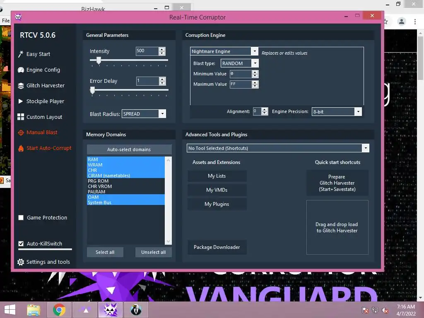The image size is (424, 318).
Task: Open the Chrome three-dot menu
Action: coord(415,22)
